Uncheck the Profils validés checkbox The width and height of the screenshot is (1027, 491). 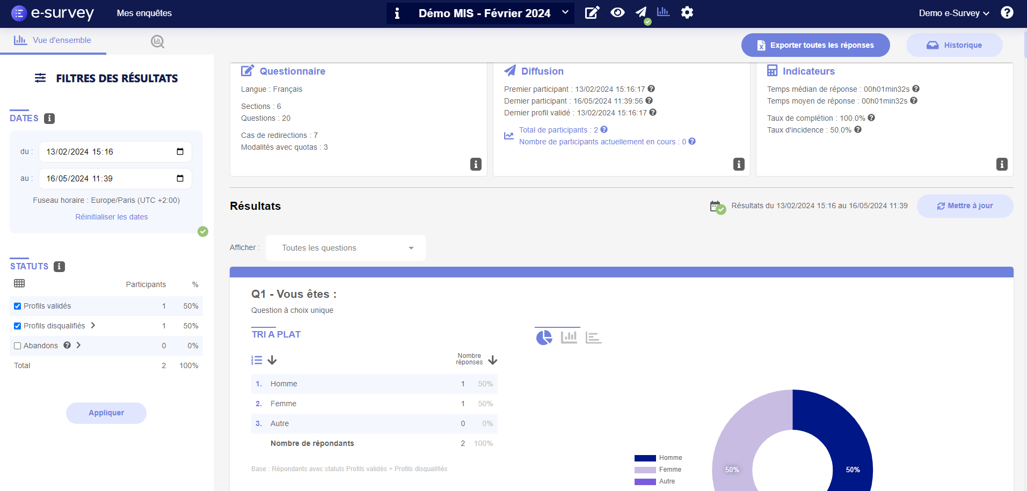tap(18, 306)
